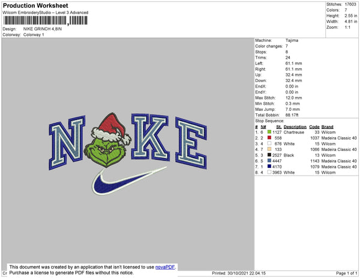
Task: Click the Total Bobbin value '88.17ft'
Action: (292, 115)
